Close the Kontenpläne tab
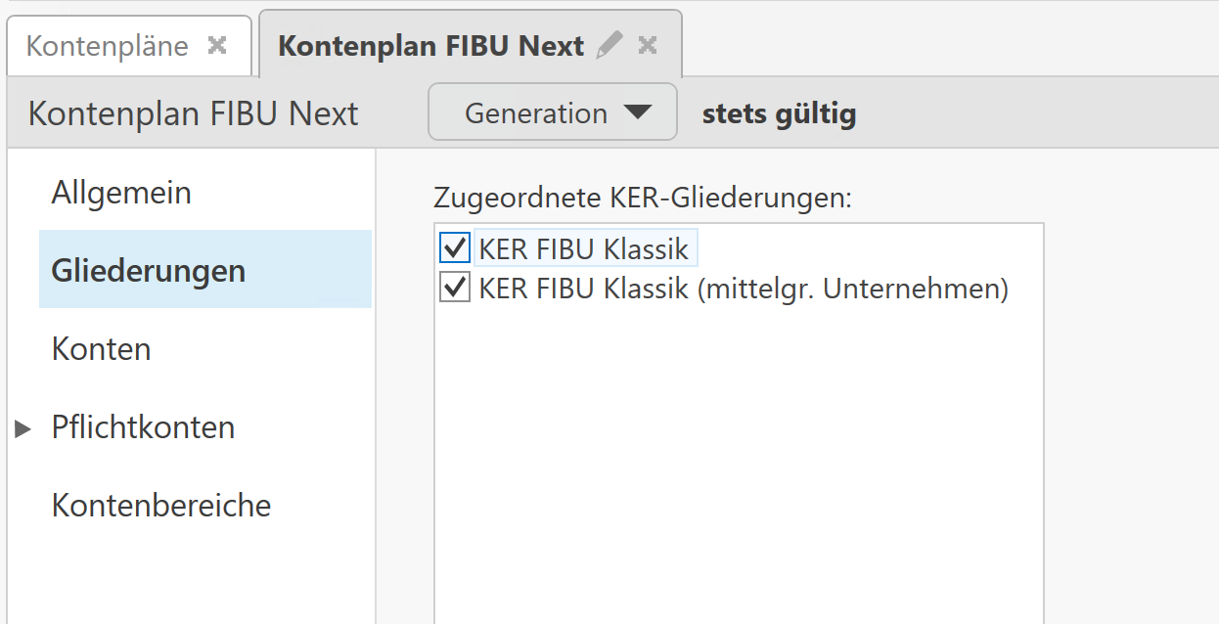This screenshot has height=624, width=1219. (217, 46)
